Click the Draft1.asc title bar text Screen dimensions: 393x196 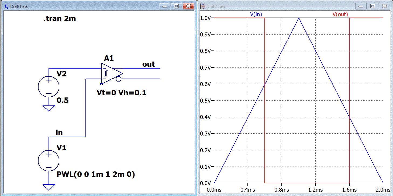point(19,6)
